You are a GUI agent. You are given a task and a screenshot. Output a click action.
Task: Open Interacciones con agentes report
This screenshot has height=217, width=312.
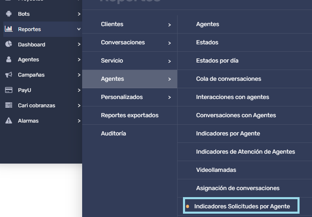[244, 97]
